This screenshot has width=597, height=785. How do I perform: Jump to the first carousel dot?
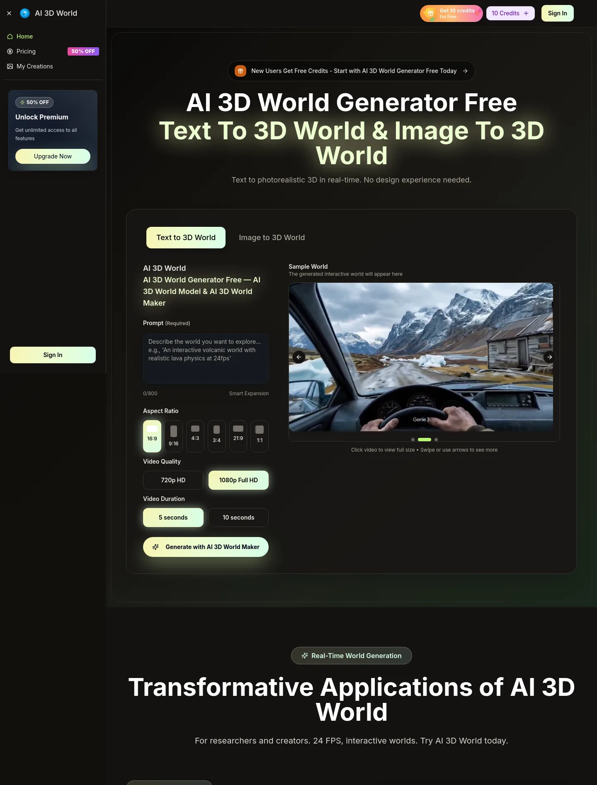[413, 440]
